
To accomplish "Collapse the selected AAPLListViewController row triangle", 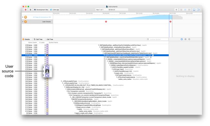I will 104,55.
